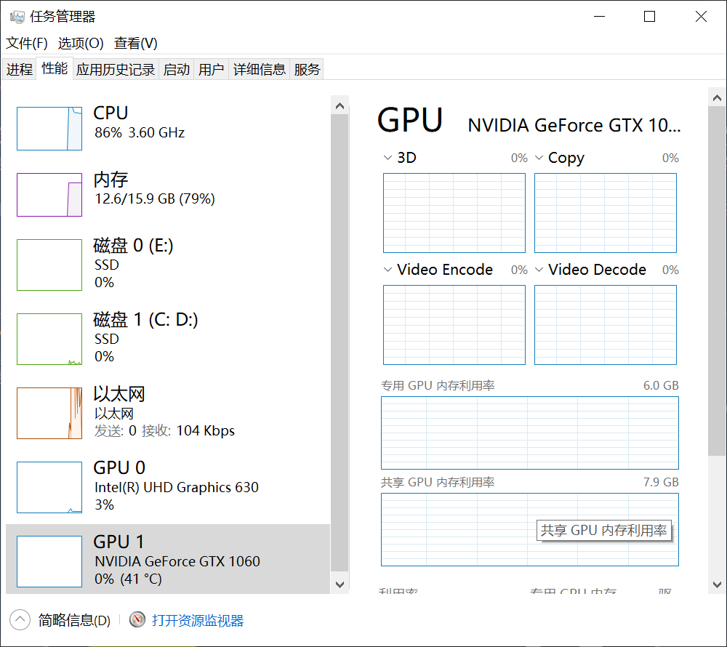
Task: Open the Video Decode engine dropdown
Action: point(539,269)
